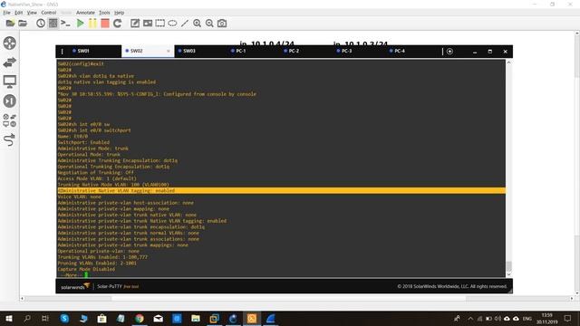Click the ENG language indicator
This screenshot has height=326, width=580.
tap(527, 318)
